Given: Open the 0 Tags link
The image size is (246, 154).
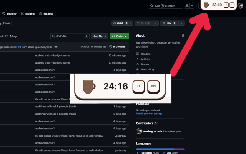Looking at the screenshot, I should pos(12,37).
